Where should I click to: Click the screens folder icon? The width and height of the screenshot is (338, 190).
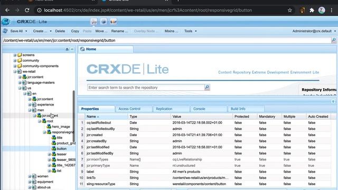pyautogui.click(x=20, y=55)
